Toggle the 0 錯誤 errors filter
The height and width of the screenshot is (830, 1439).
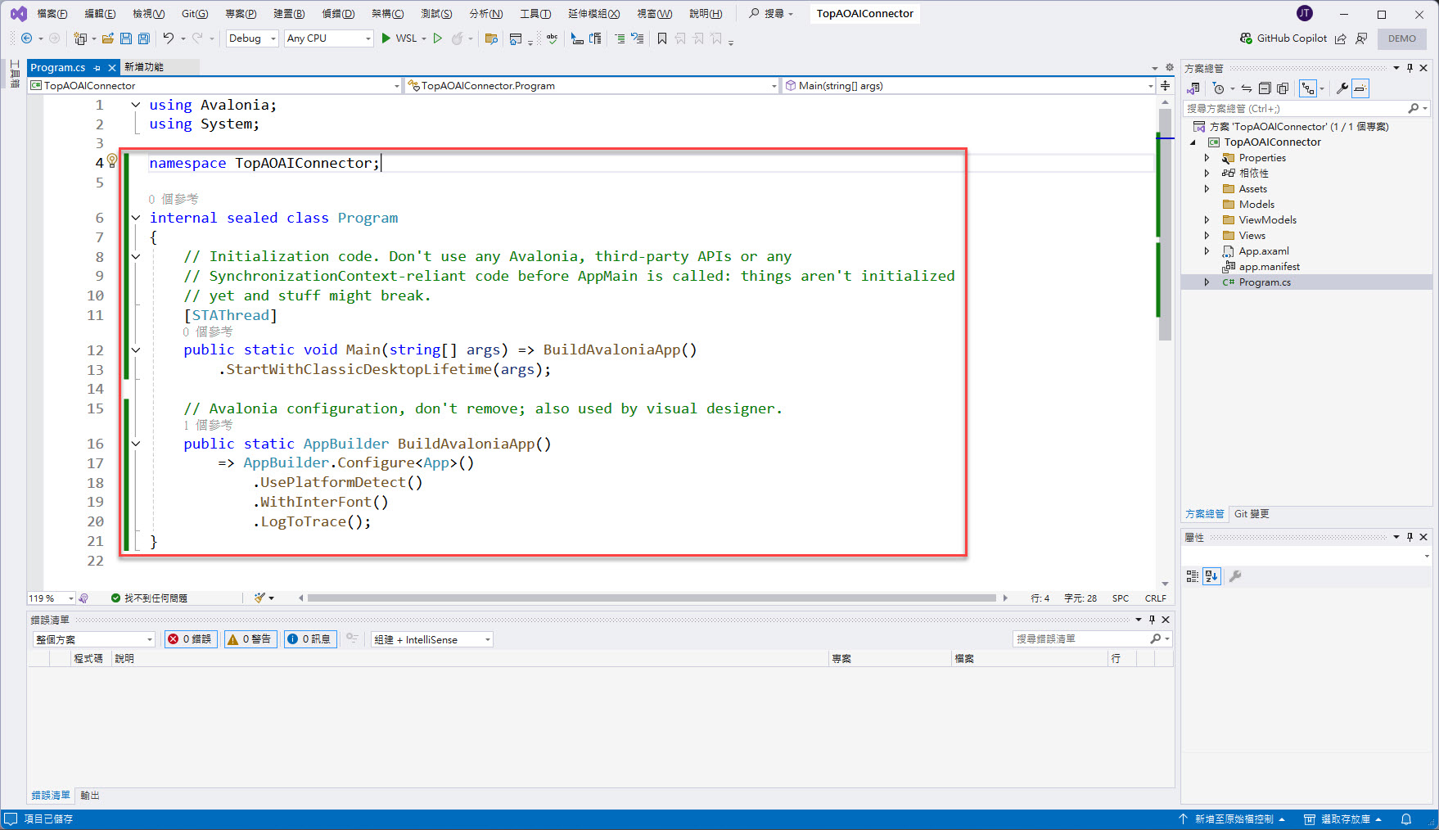tap(191, 639)
